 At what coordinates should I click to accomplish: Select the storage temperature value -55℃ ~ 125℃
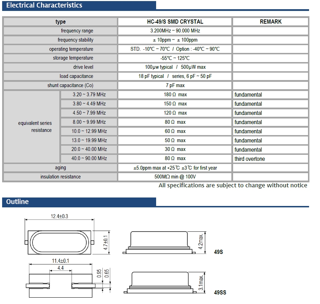[175, 58]
